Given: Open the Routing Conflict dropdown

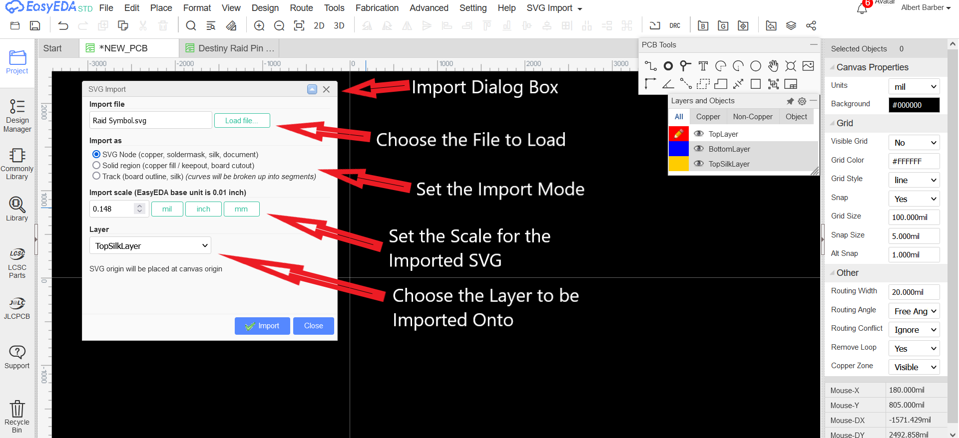Looking at the screenshot, I should point(914,330).
